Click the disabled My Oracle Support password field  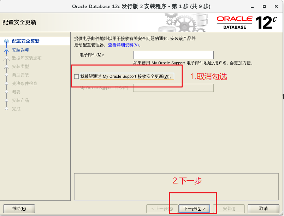point(173,88)
